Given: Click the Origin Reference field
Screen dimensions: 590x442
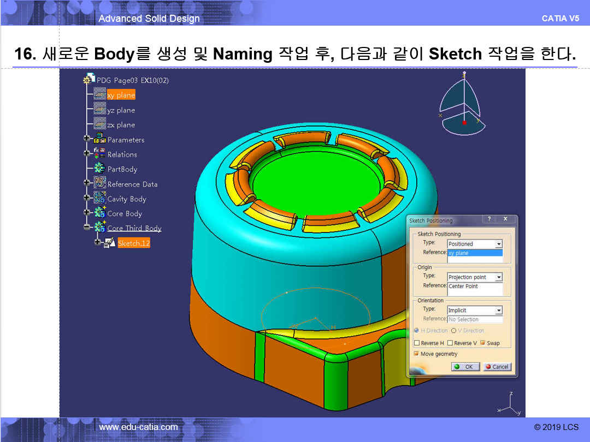Looking at the screenshot, I should coord(474,286).
